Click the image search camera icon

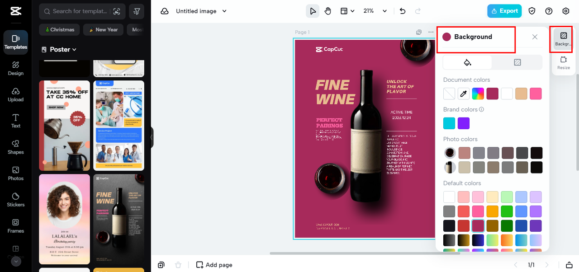(117, 11)
